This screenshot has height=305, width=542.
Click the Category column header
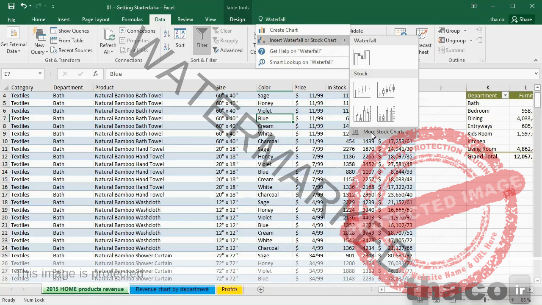point(30,87)
